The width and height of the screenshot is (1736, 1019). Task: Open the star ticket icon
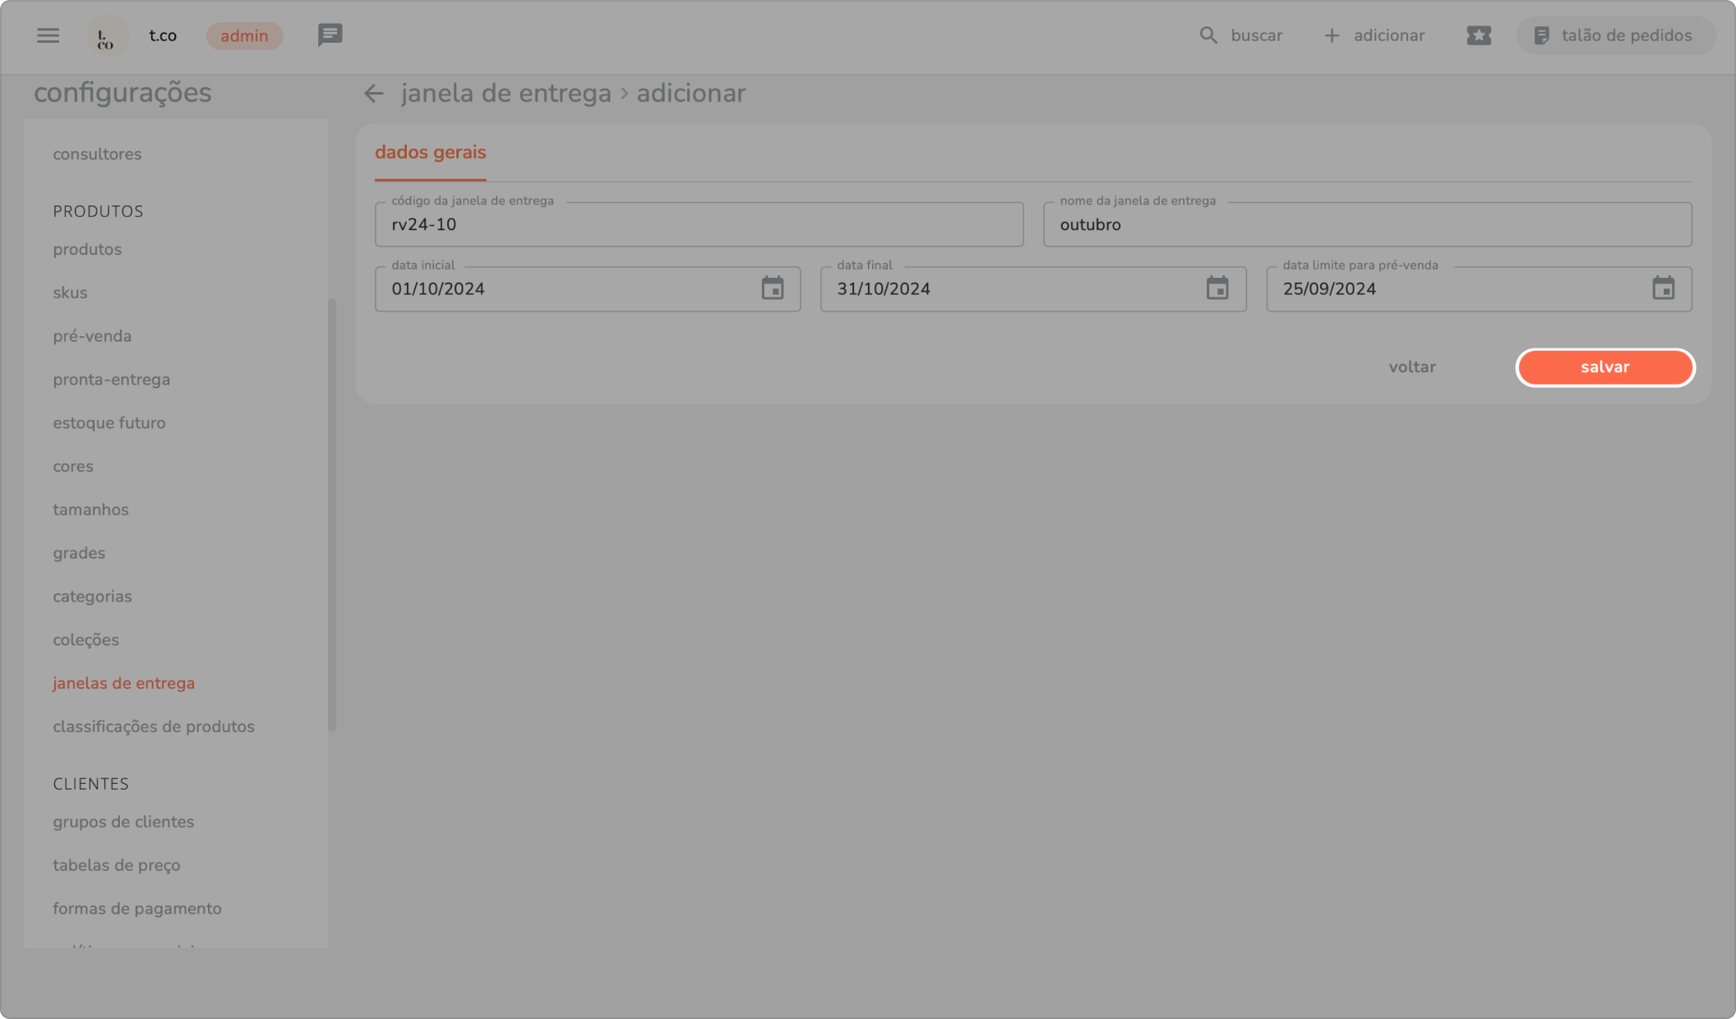pos(1479,35)
